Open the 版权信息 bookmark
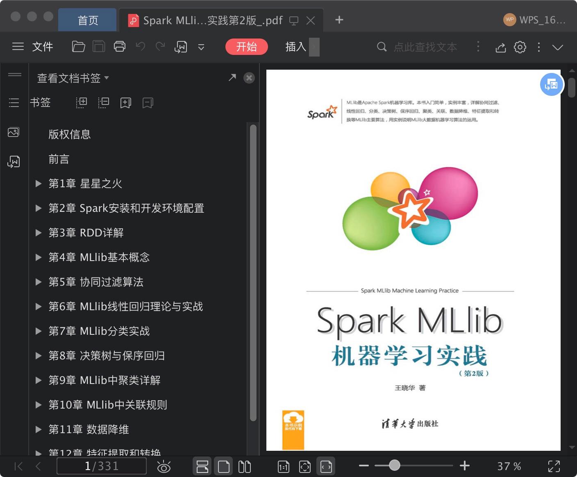 coord(69,134)
